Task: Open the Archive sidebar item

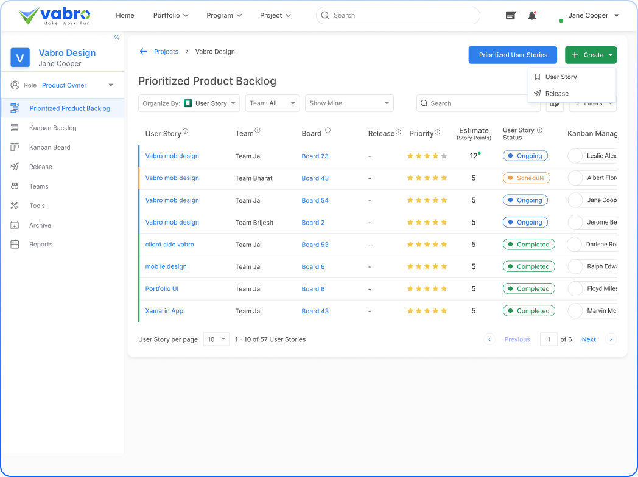Action: click(40, 225)
